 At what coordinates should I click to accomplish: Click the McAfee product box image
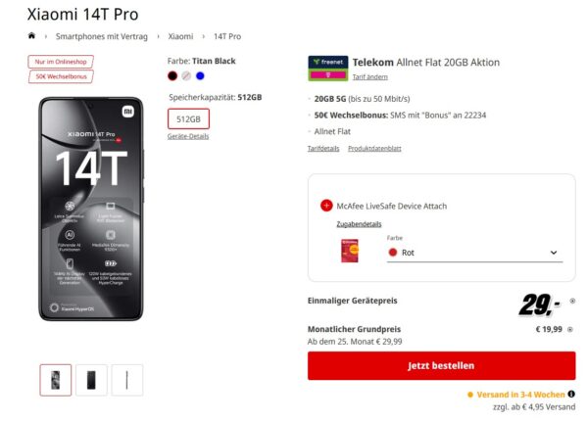pos(350,251)
